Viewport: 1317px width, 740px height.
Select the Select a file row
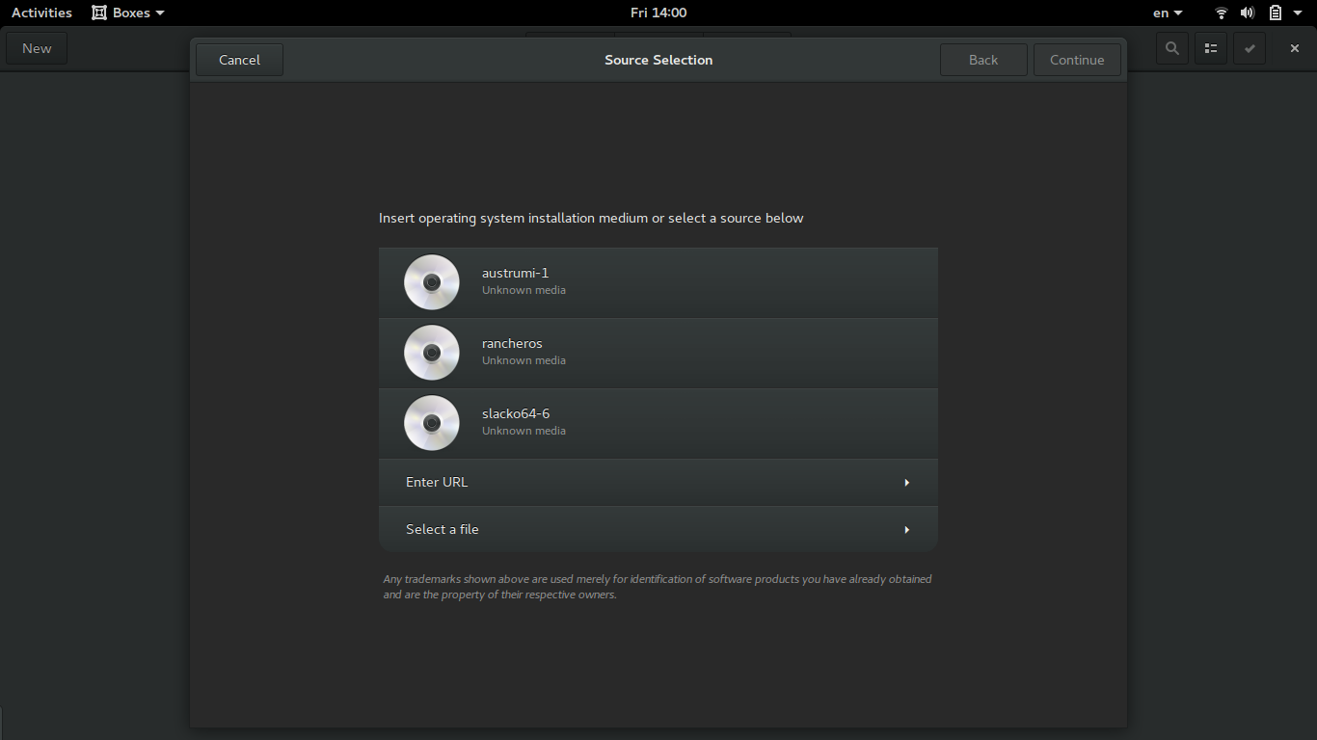pyautogui.click(x=658, y=530)
